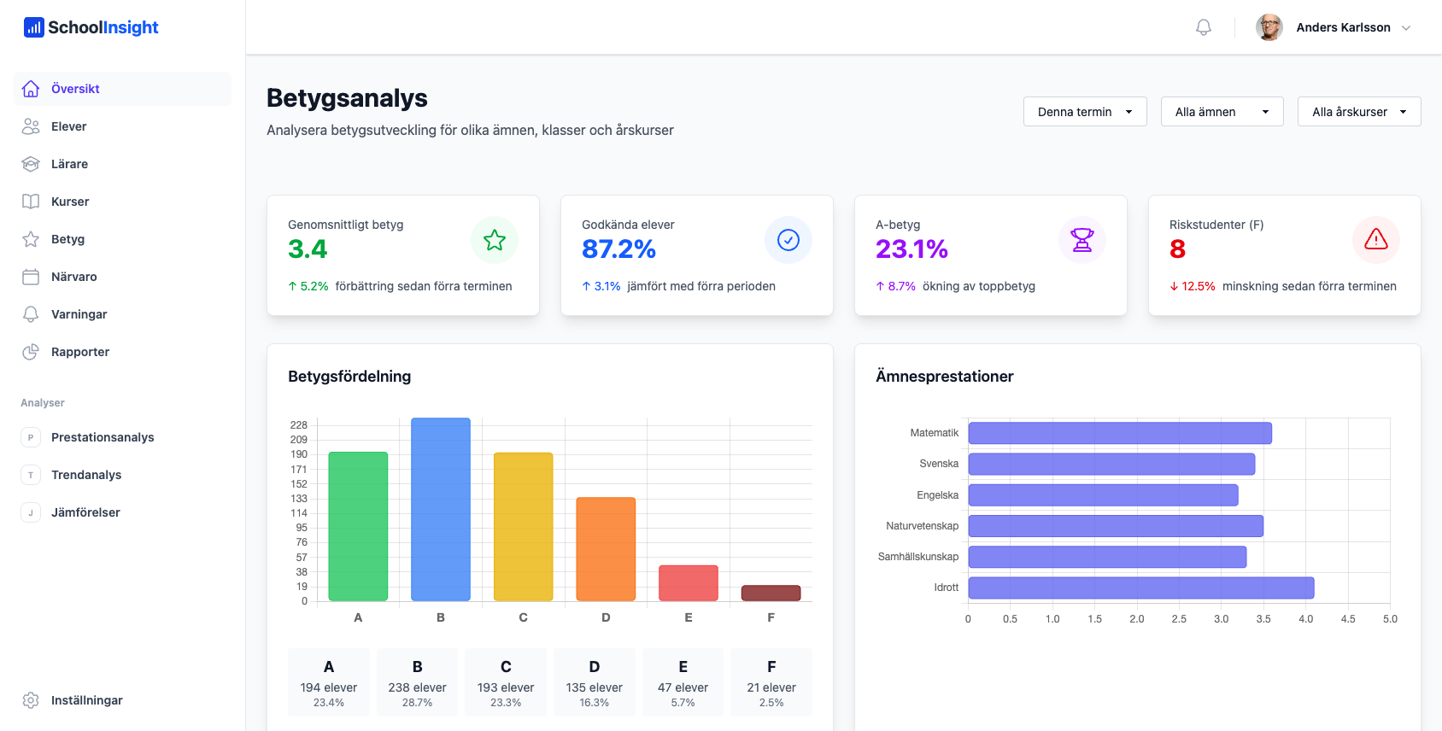Click the blue checkmark icon on Godkända elever card
The image size is (1442, 731).
point(788,240)
